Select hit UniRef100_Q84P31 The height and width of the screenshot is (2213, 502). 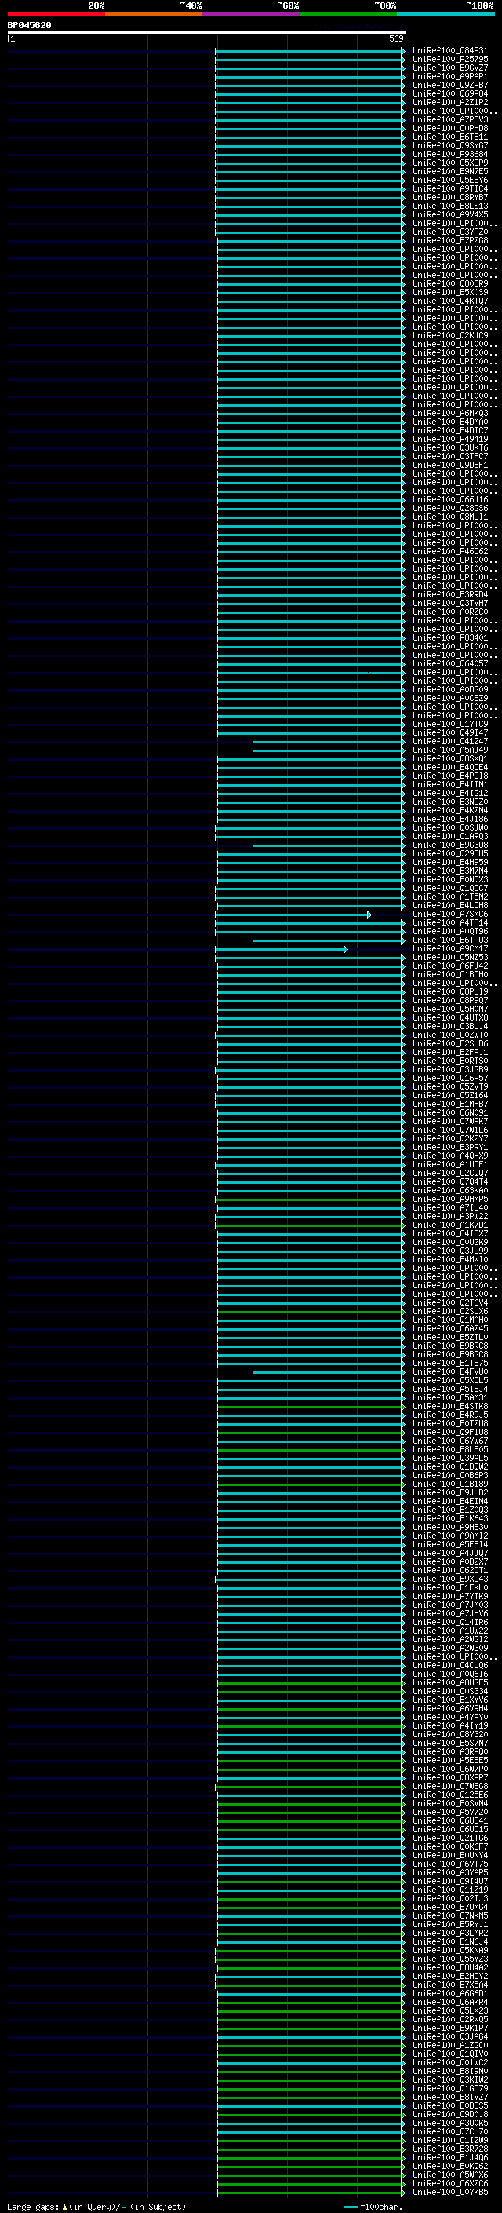pos(449,51)
